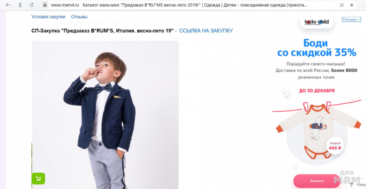Open the Условия закупки tab
366x189 pixels.
pos(48,17)
